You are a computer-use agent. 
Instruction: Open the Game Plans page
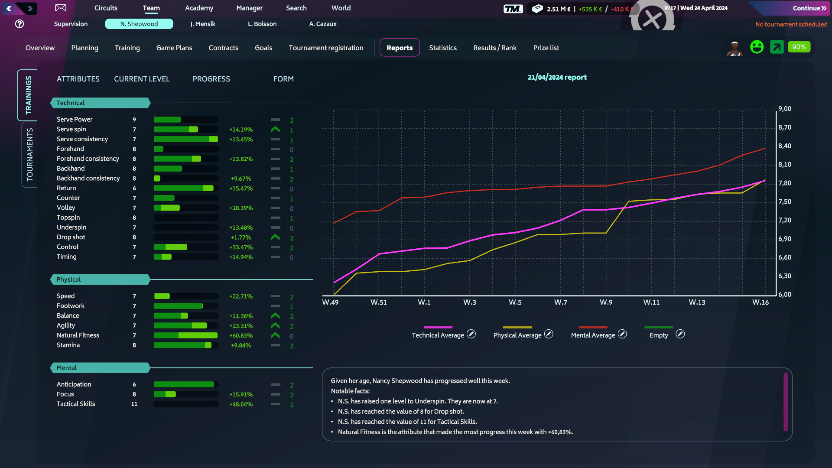(x=174, y=48)
